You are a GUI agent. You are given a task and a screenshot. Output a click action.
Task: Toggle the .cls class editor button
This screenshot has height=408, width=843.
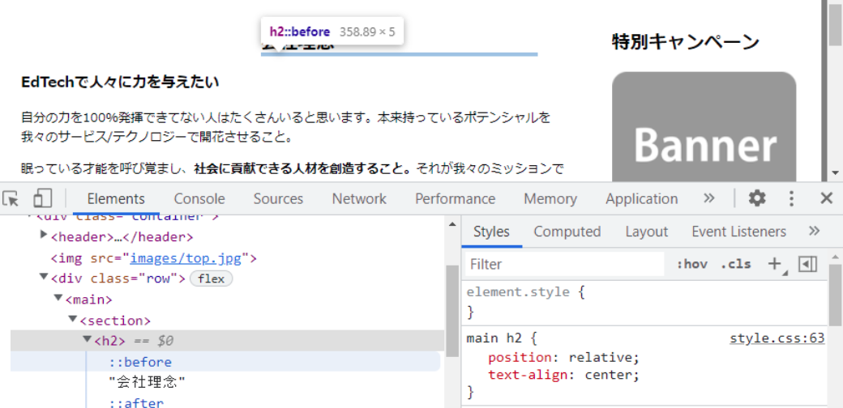tap(735, 264)
